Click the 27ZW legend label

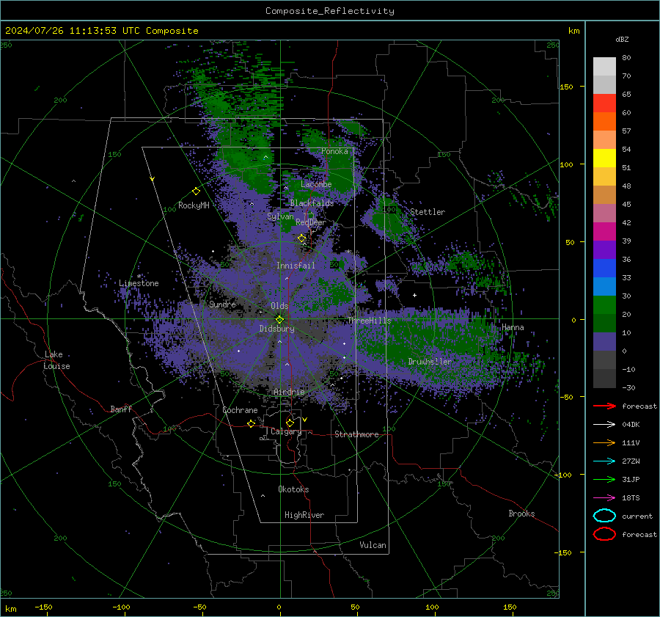point(631,461)
